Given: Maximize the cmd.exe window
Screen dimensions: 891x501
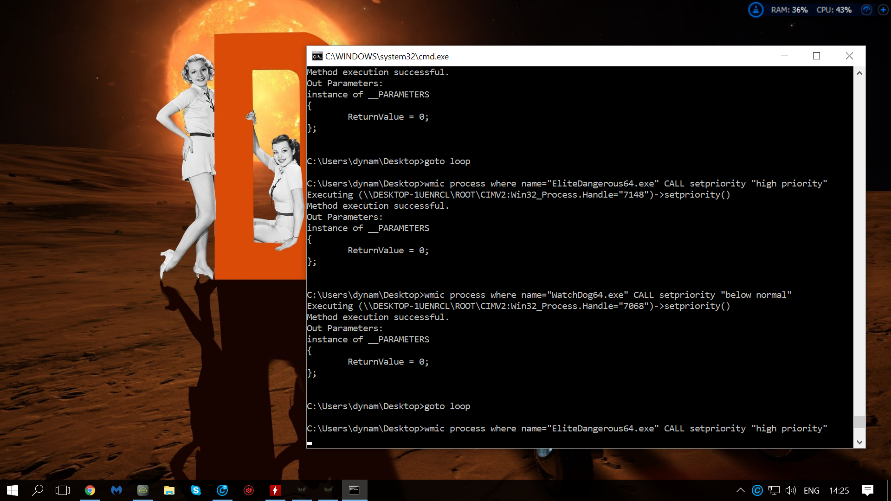Looking at the screenshot, I should pos(817,56).
